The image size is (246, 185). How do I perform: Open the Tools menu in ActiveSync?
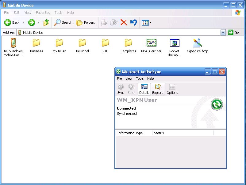140,78
